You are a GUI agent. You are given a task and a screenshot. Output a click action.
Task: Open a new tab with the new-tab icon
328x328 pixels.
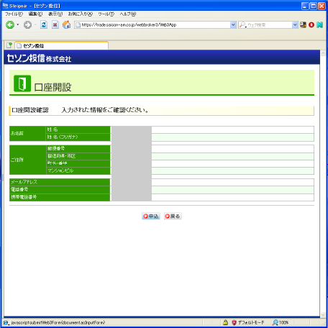point(9,45)
